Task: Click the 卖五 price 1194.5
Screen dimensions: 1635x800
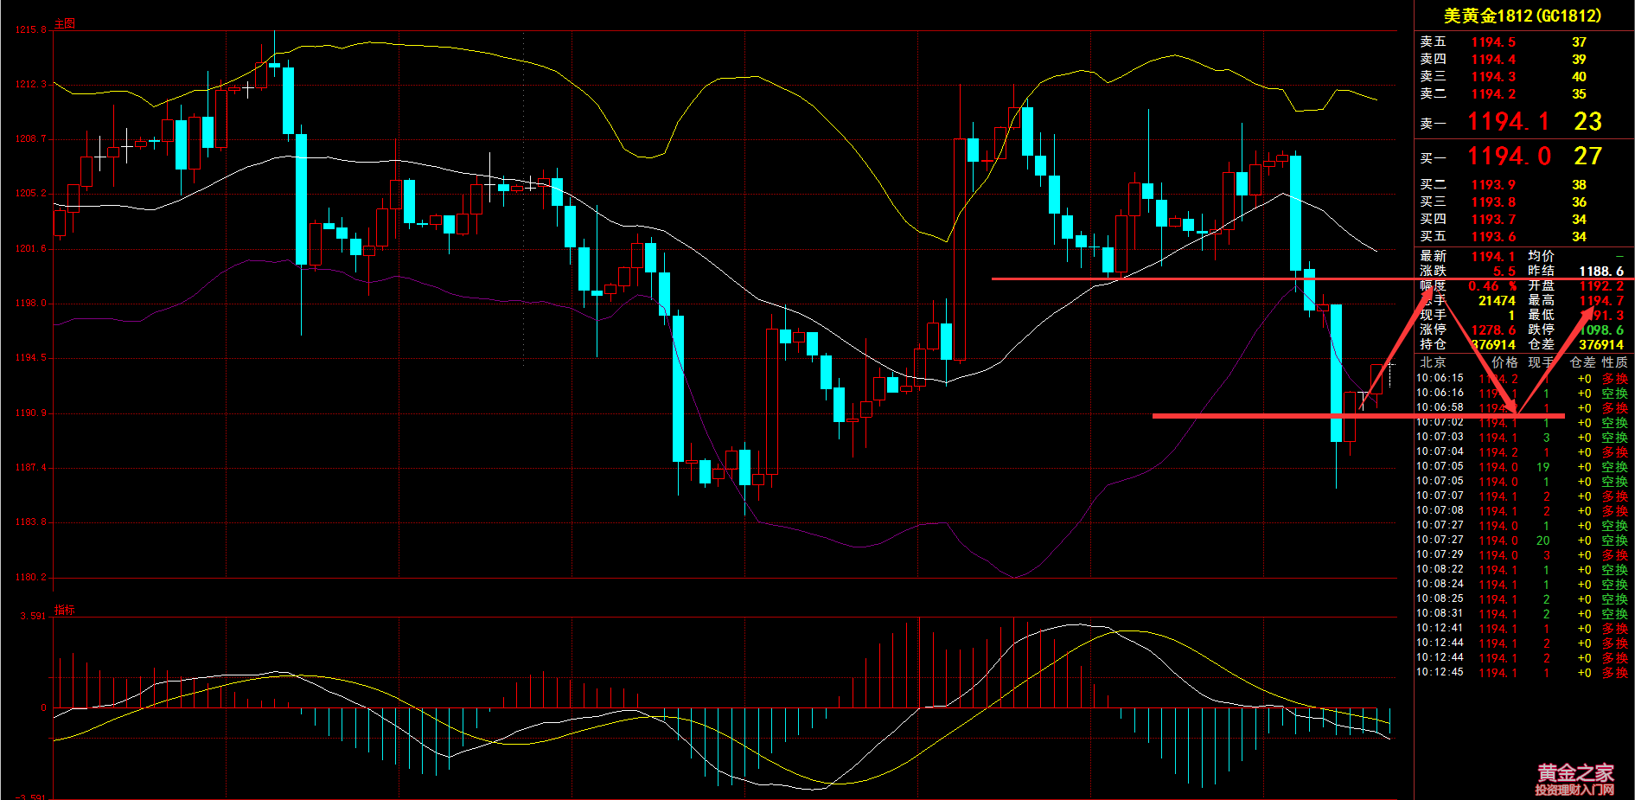Action: point(1493,42)
